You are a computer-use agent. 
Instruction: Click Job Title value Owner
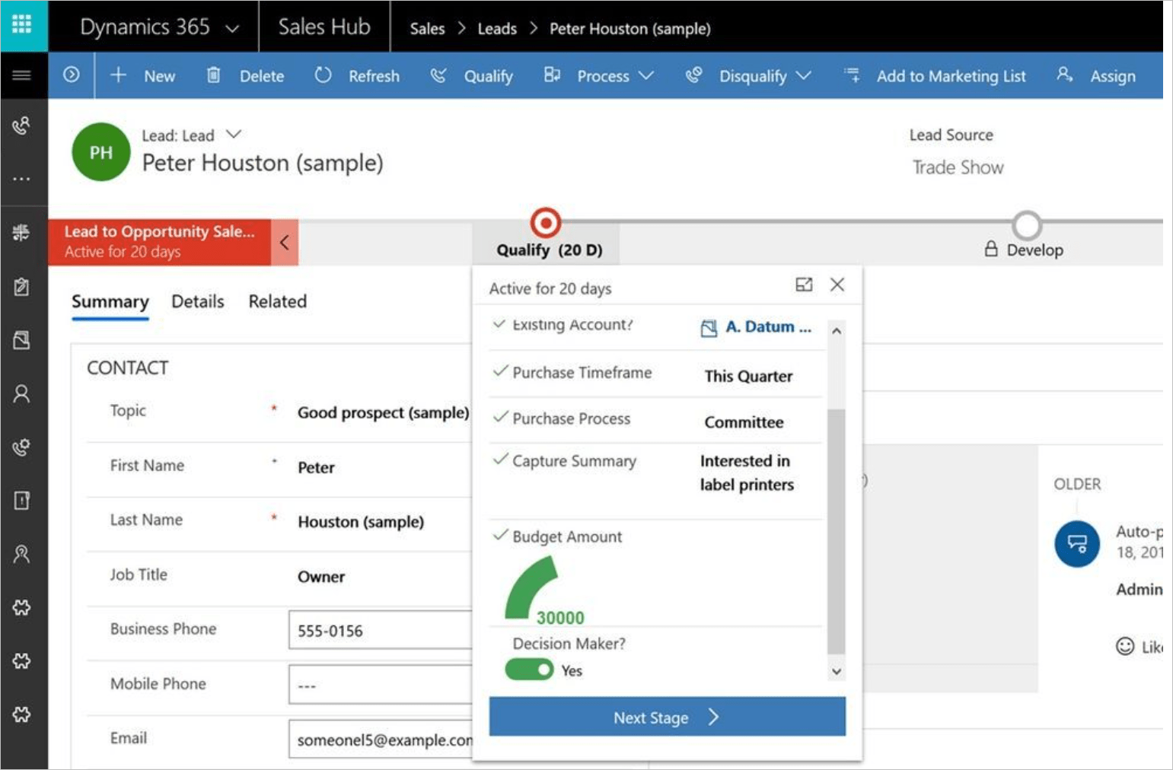pos(321,577)
